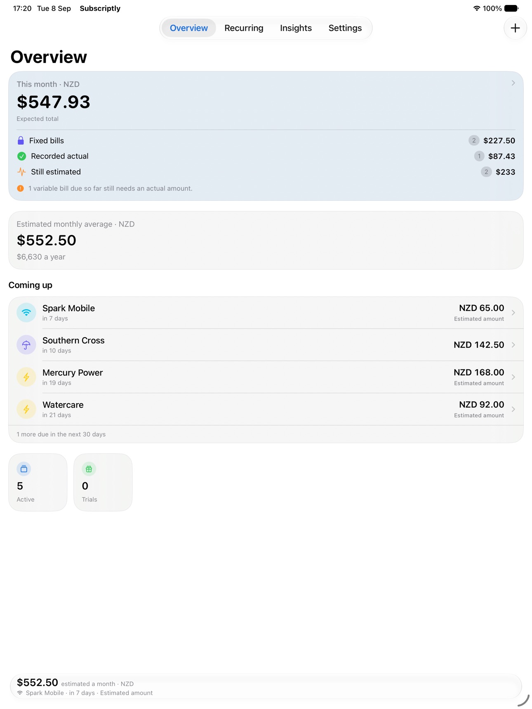Tap the Trials gift icon
Image resolution: width=532 pixels, height=709 pixels.
pyautogui.click(x=89, y=469)
